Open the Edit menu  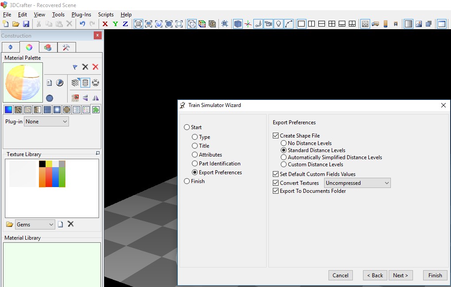pyautogui.click(x=22, y=15)
